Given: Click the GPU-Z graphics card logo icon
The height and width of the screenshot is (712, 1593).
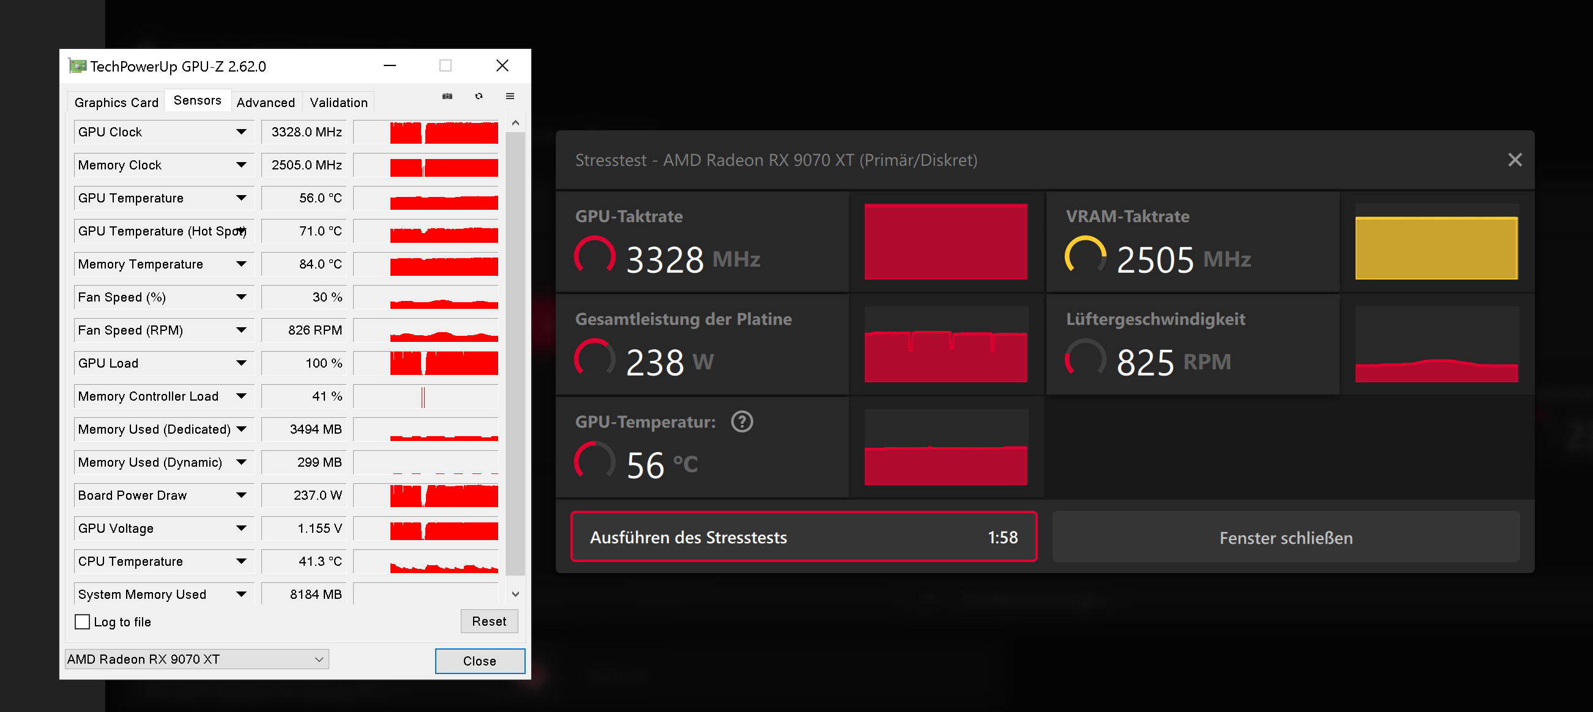Looking at the screenshot, I should 76,65.
